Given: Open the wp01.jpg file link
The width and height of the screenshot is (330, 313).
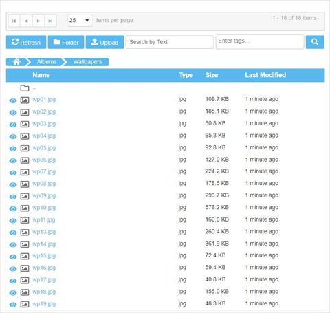Looking at the screenshot, I should (44, 100).
